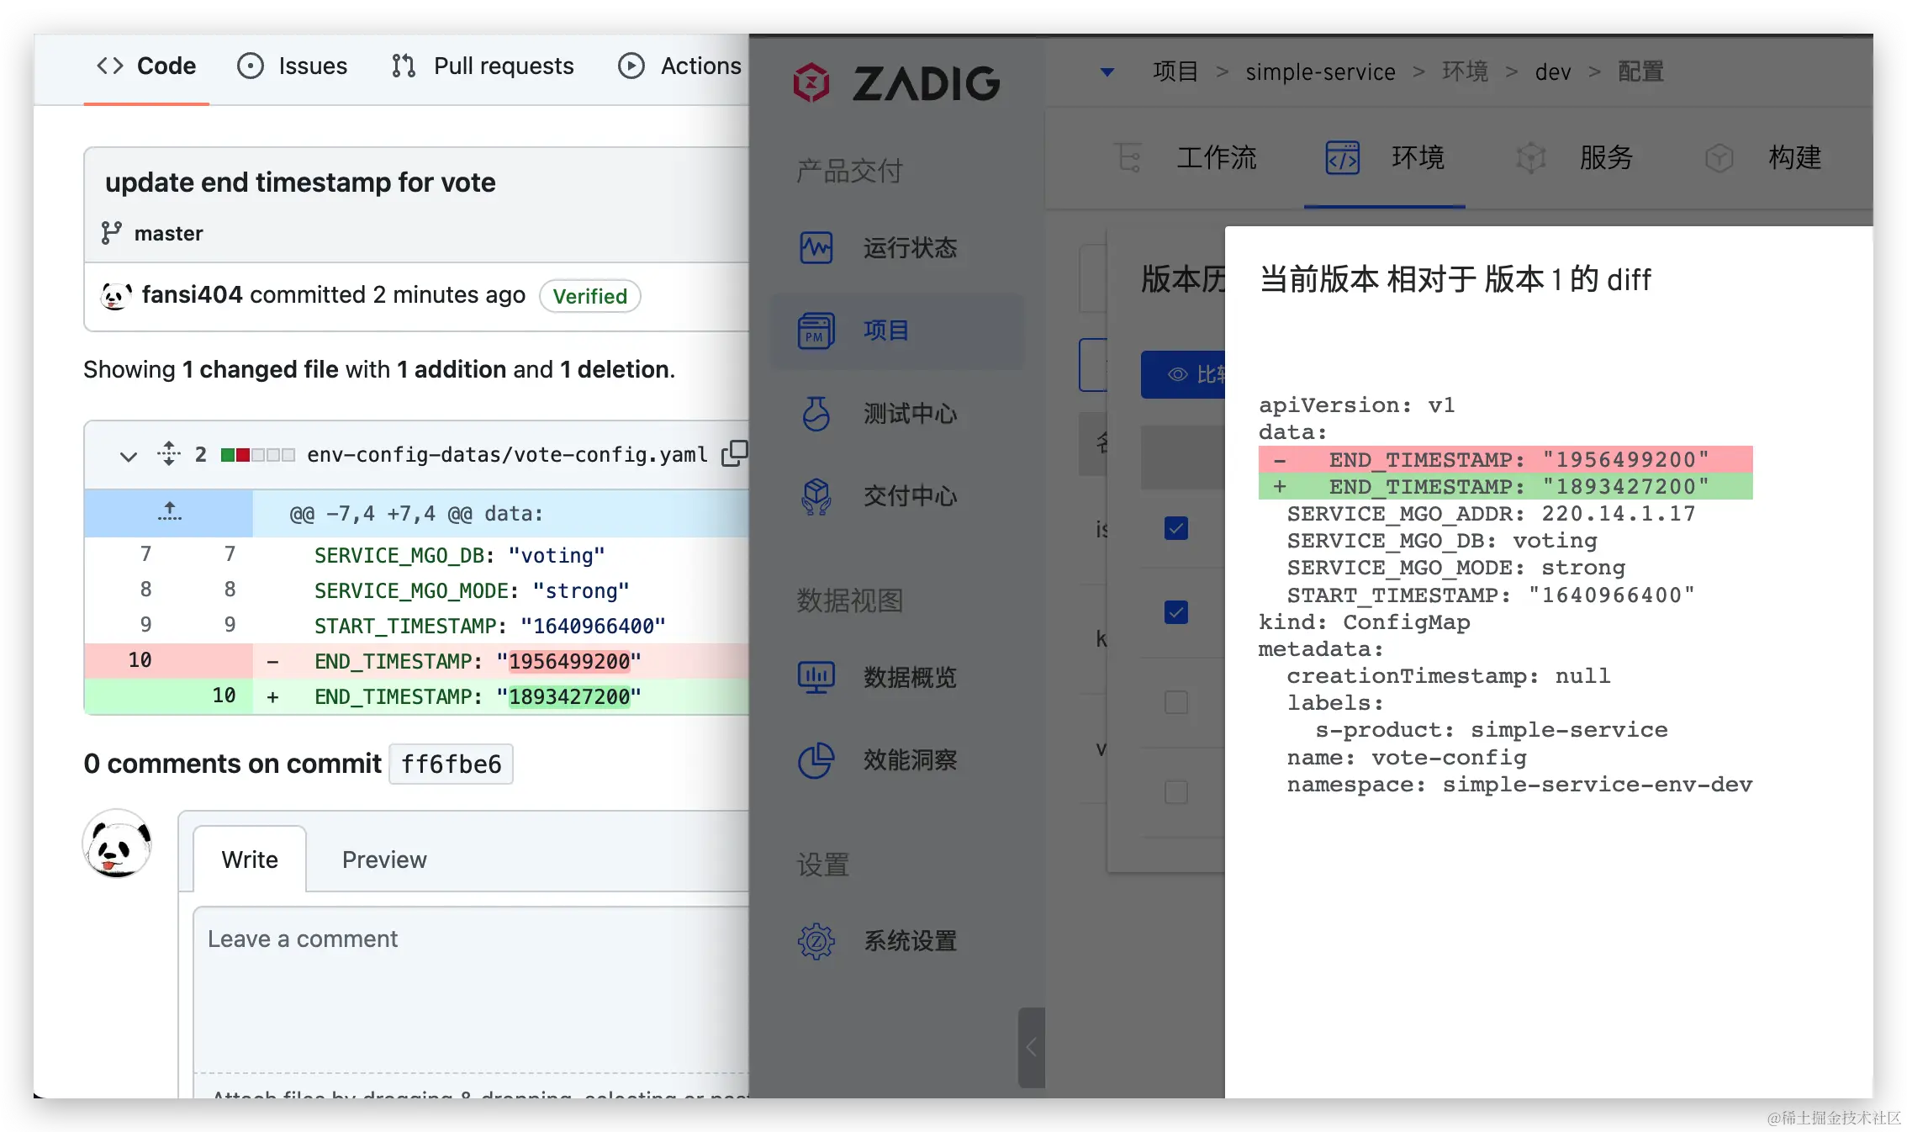
Task: Collapse the Zadig sidebar panel handle
Action: 1031,1047
